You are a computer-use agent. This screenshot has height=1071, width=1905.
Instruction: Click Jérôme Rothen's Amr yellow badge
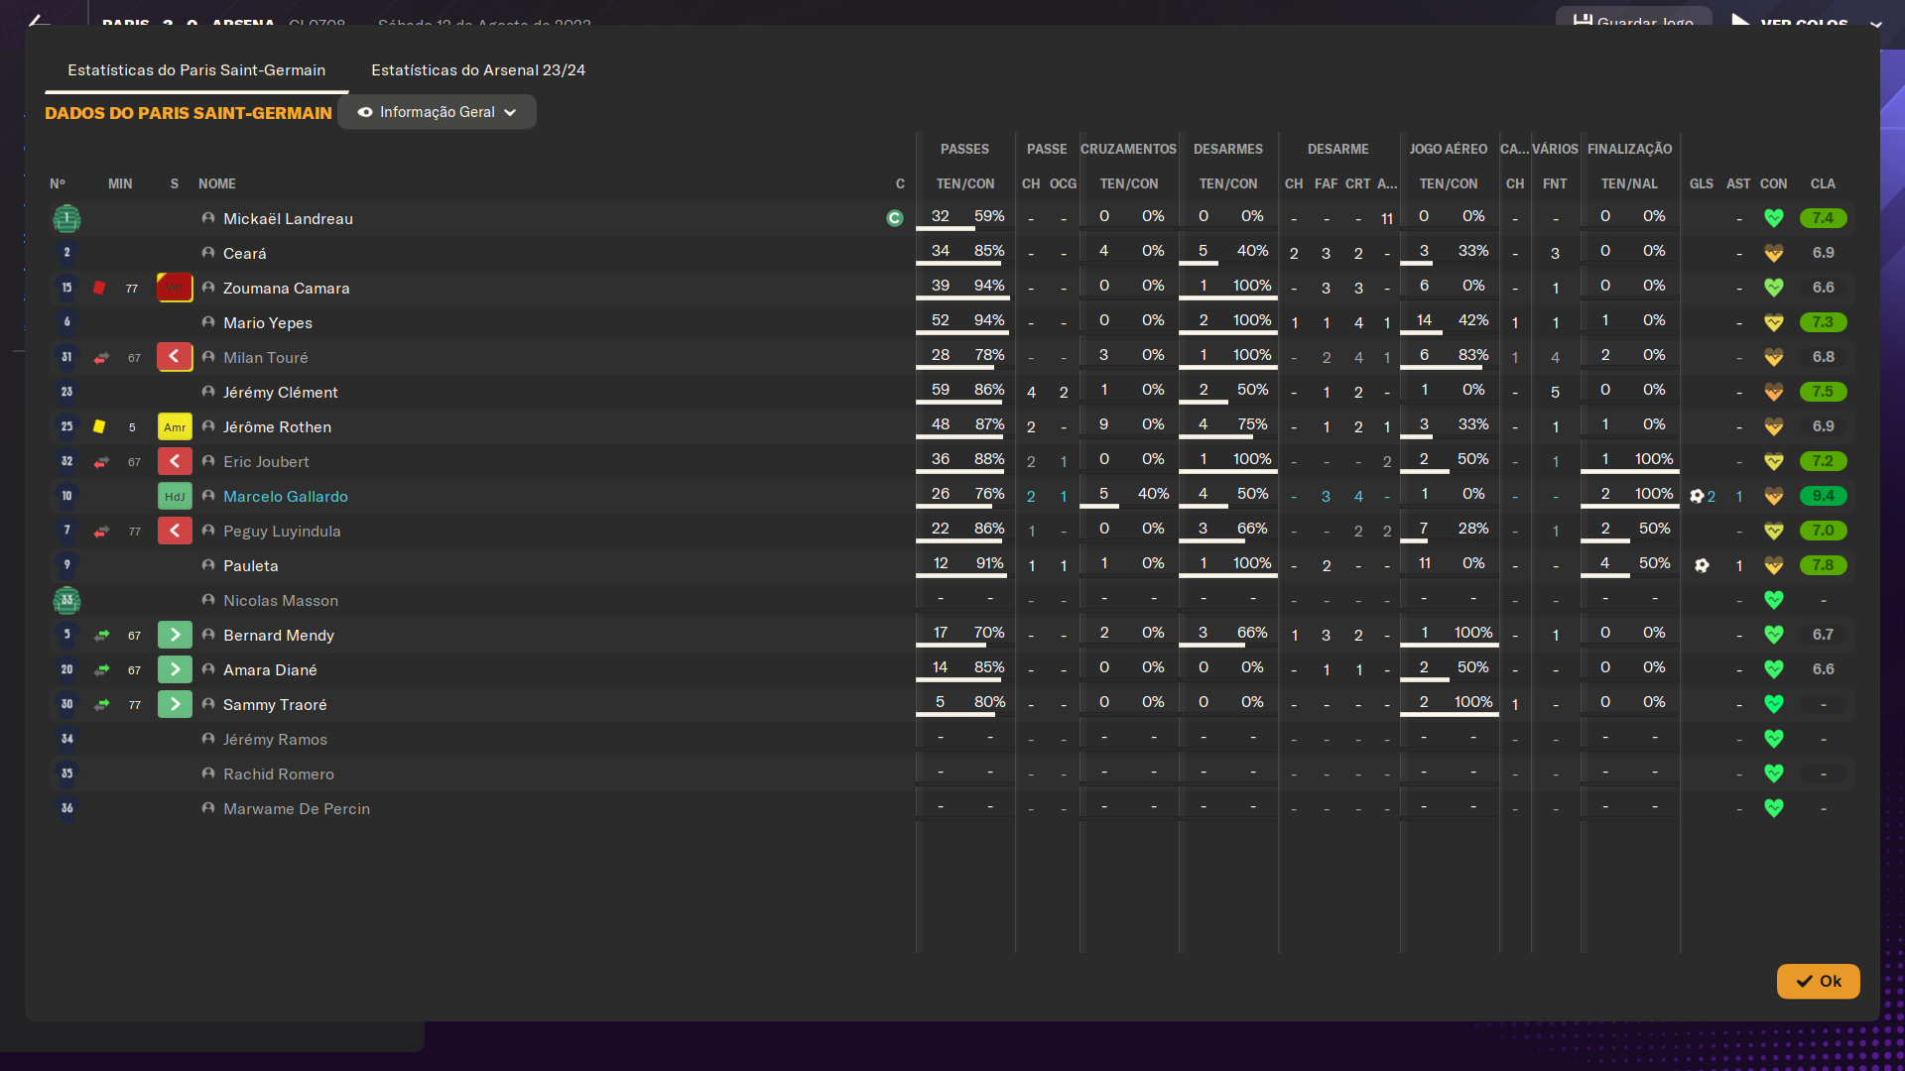click(175, 427)
